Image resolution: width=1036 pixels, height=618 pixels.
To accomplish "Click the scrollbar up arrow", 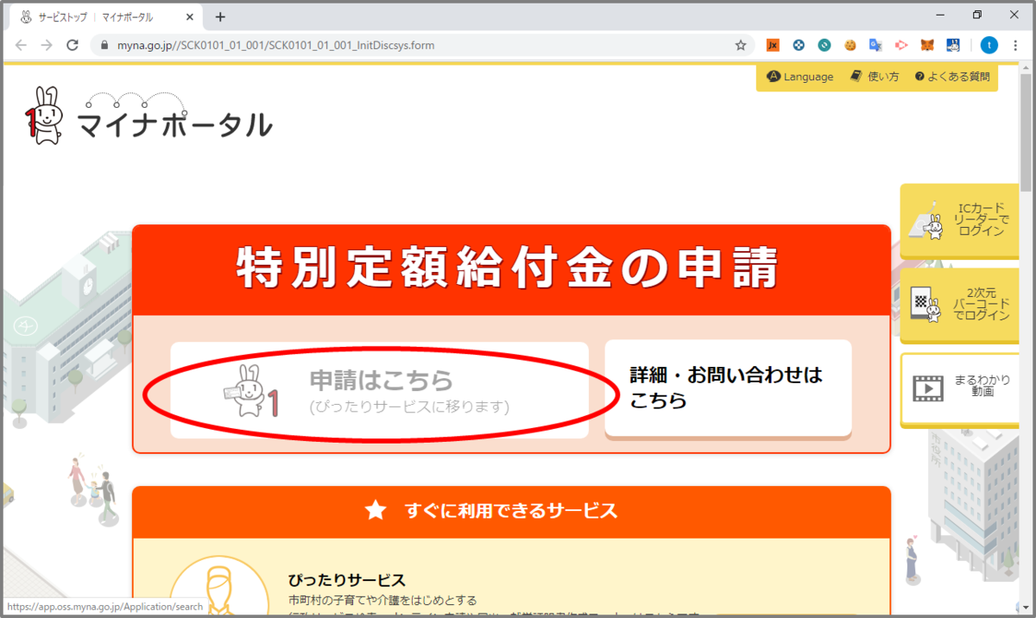I will click(1026, 67).
